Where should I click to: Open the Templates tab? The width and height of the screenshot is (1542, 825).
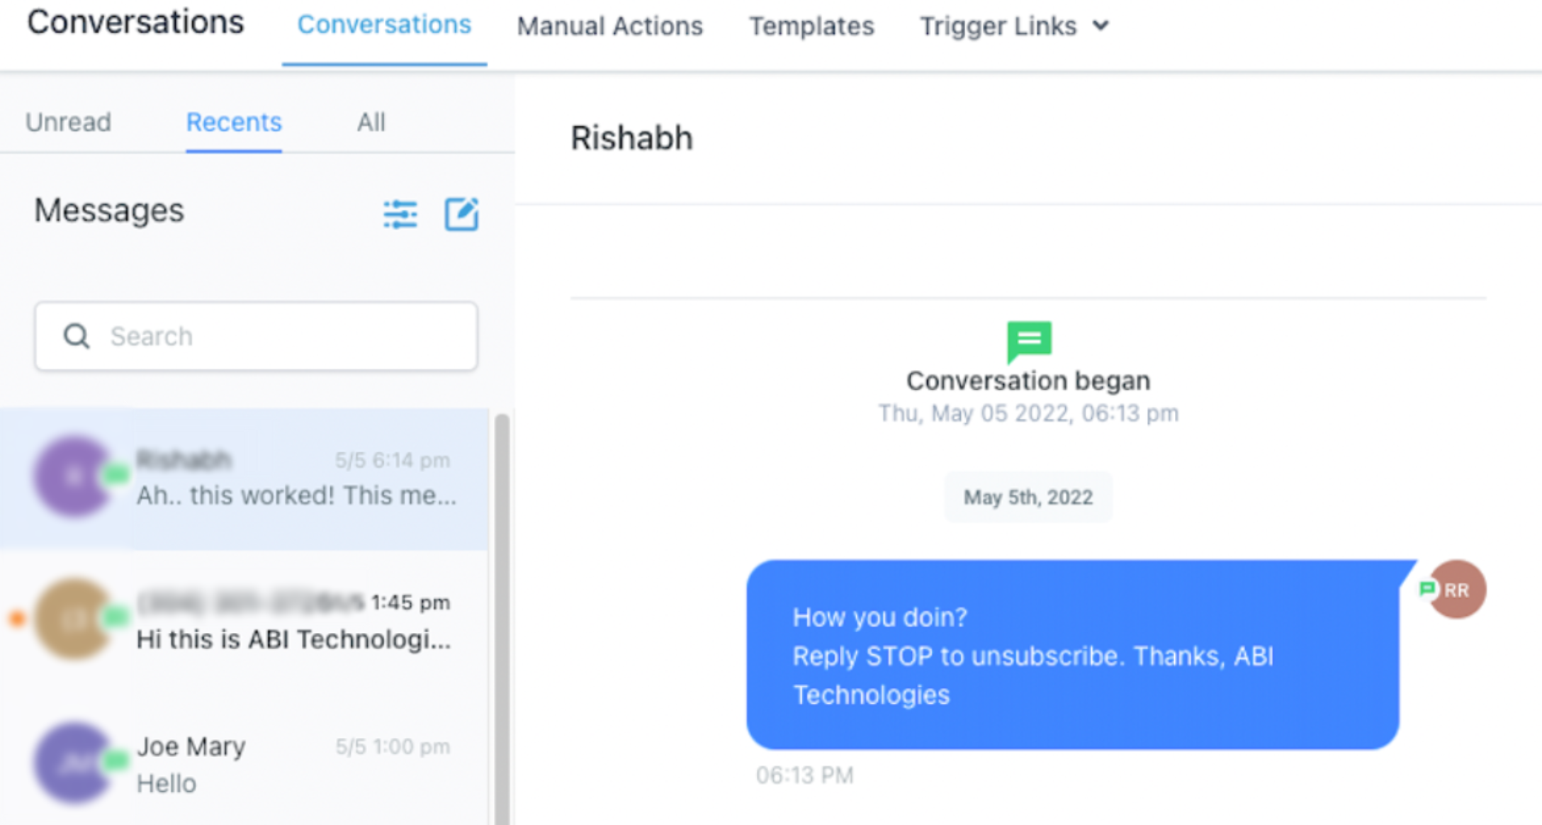(x=811, y=26)
